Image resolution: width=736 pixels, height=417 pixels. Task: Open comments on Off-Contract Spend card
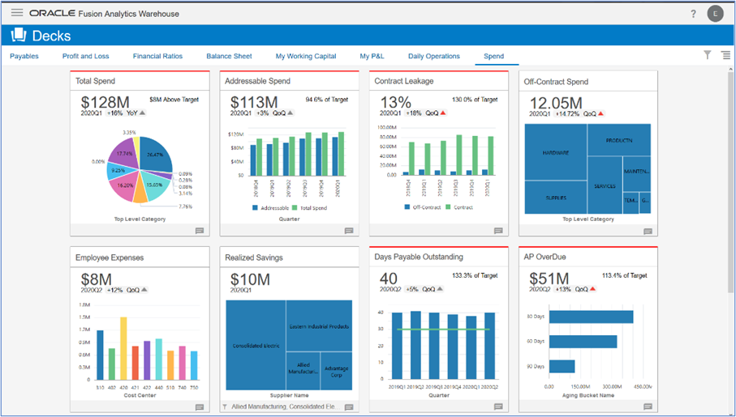[648, 232]
